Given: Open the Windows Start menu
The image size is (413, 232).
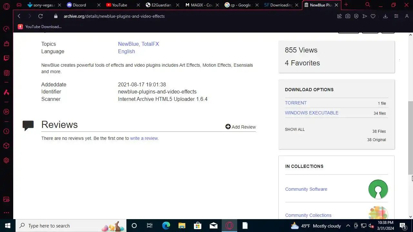Looking at the screenshot, I should [x=8, y=226].
